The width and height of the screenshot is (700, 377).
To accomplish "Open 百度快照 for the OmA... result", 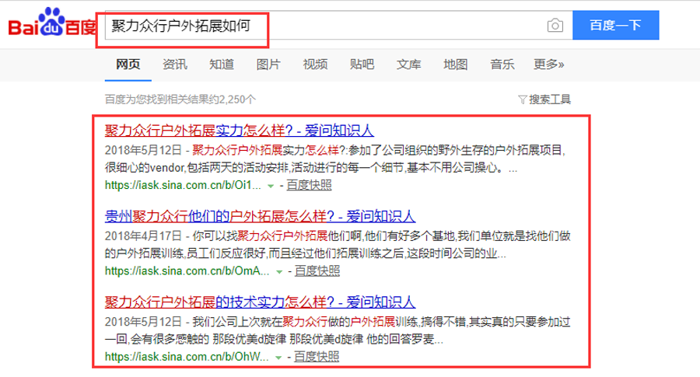I will click(x=317, y=271).
